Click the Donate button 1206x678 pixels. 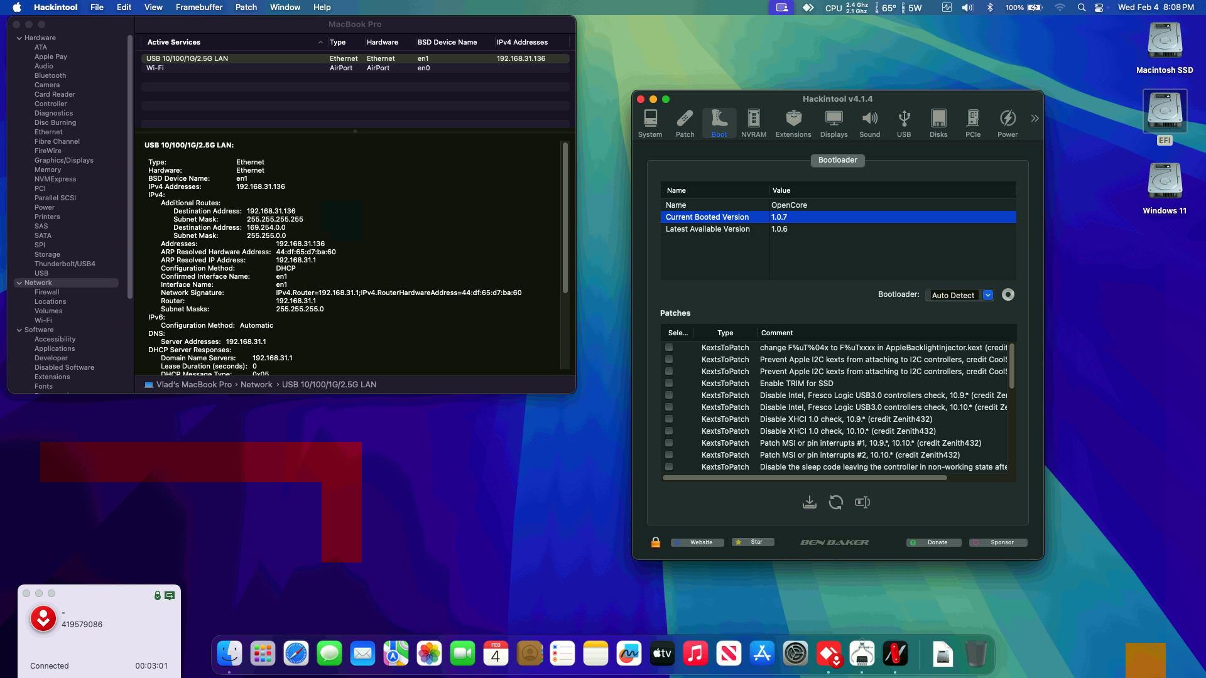pyautogui.click(x=933, y=542)
